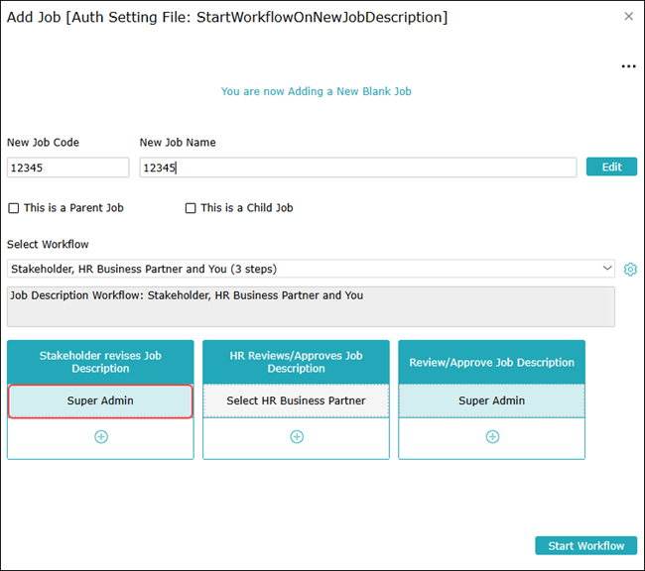Enable This is a Child Job checkbox
The width and height of the screenshot is (645, 571).
191,208
